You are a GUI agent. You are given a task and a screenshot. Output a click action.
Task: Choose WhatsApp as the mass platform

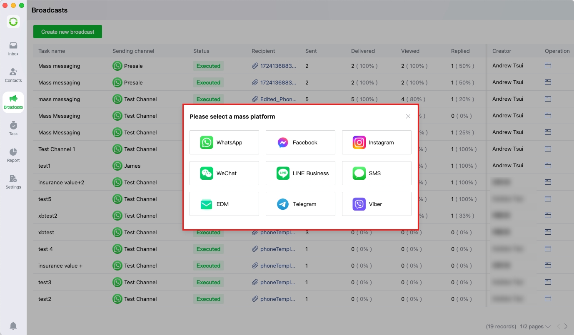224,142
